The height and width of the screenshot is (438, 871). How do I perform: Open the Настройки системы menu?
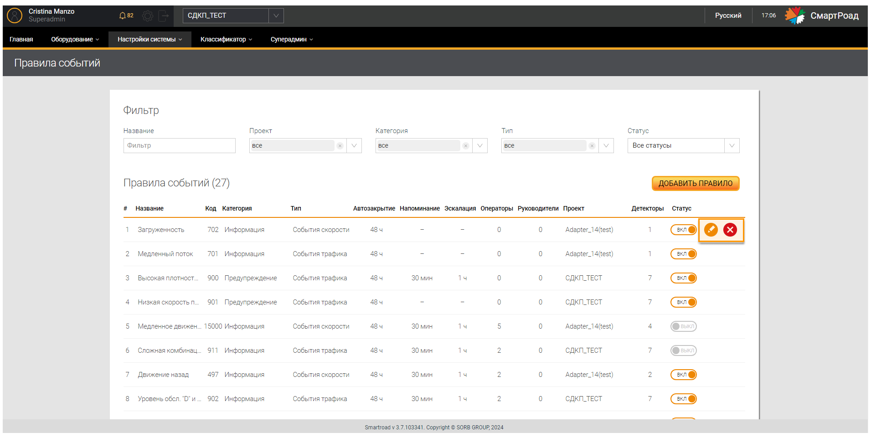pos(149,39)
